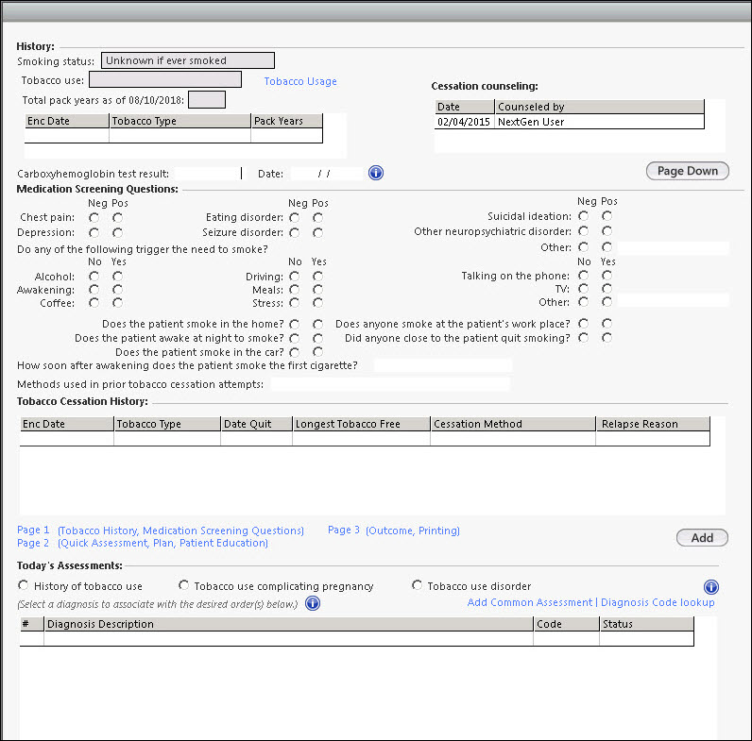Click the Add button
Image resolution: width=752 pixels, height=741 pixels.
point(702,538)
